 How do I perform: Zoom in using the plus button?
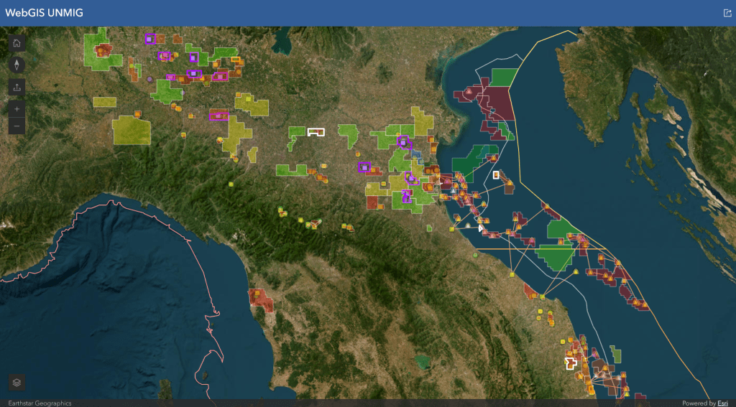click(17, 109)
